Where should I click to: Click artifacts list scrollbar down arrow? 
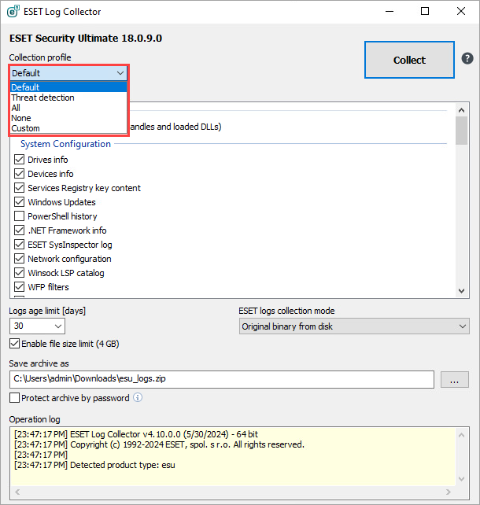click(461, 291)
